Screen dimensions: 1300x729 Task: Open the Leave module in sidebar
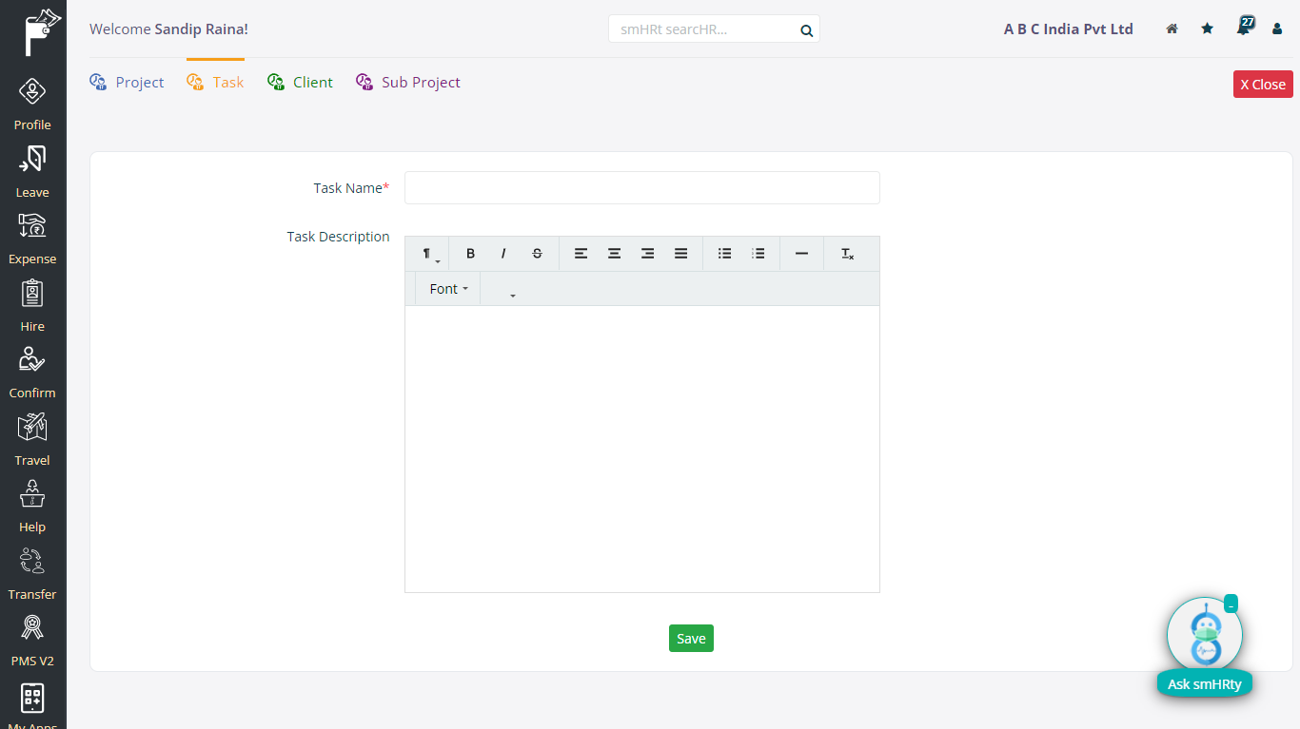(x=32, y=171)
